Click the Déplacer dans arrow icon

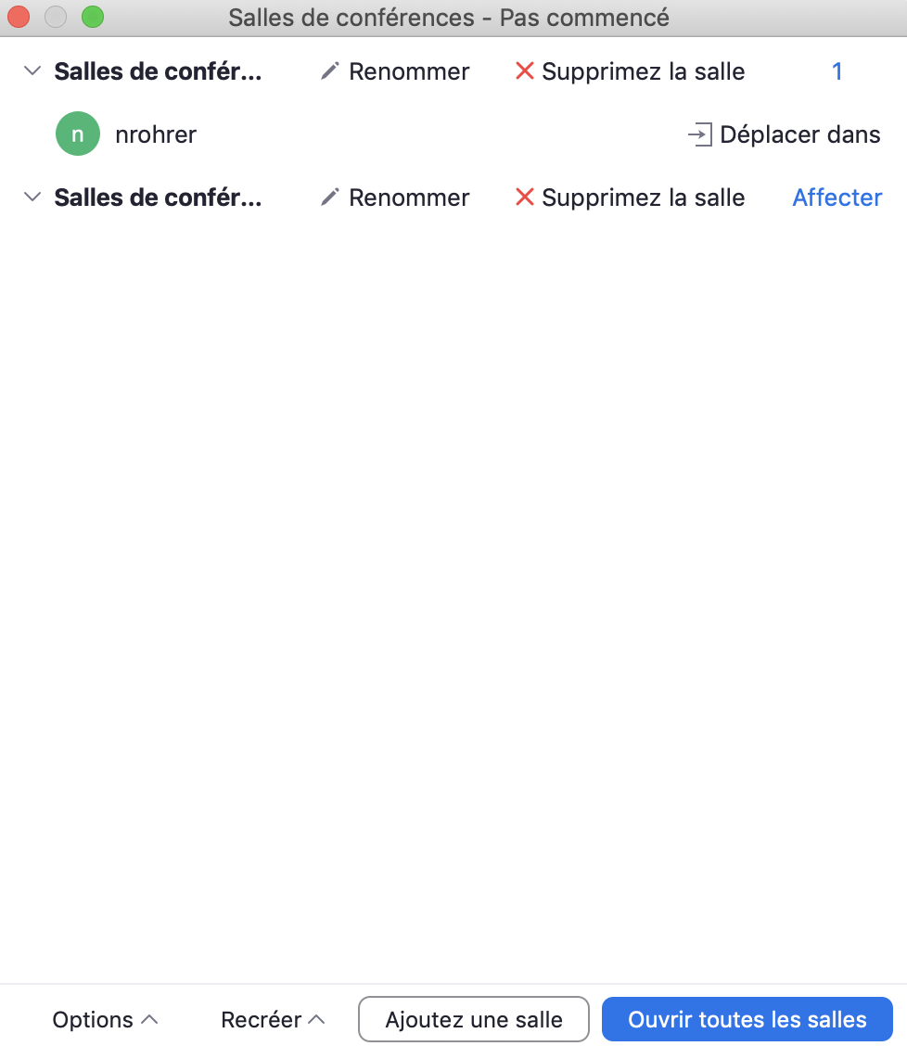coord(698,135)
